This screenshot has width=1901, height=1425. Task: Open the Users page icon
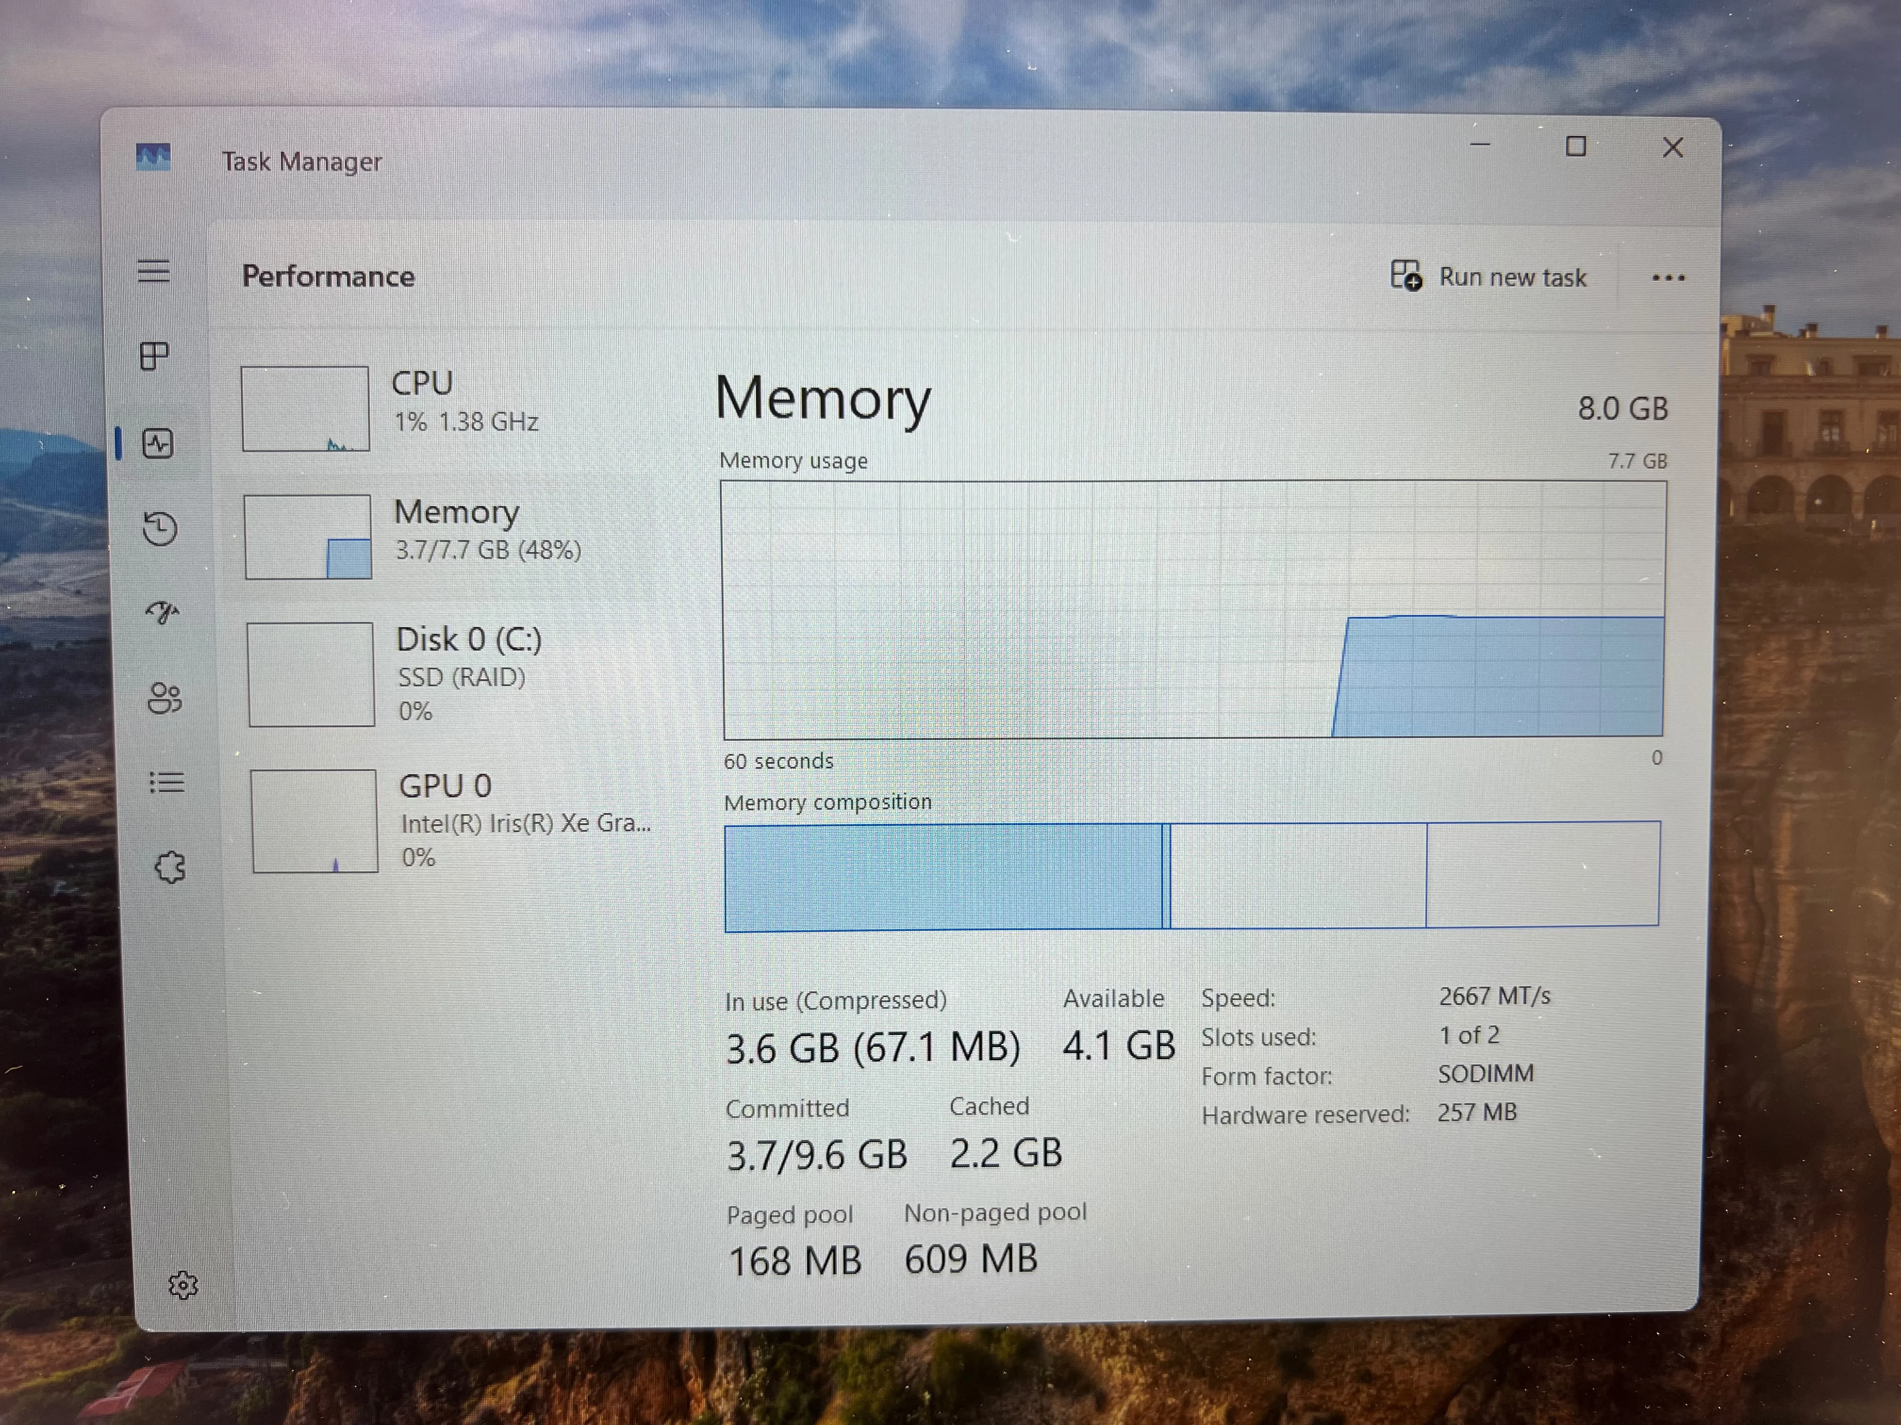(164, 697)
